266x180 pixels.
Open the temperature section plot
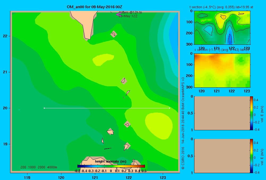click(x=222, y=28)
